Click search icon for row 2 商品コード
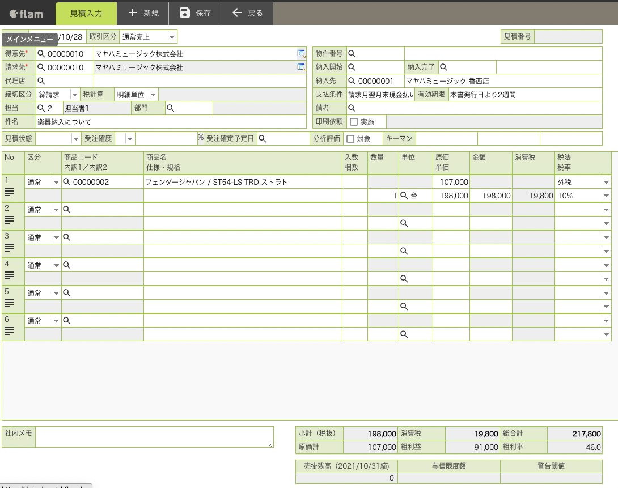 point(66,210)
